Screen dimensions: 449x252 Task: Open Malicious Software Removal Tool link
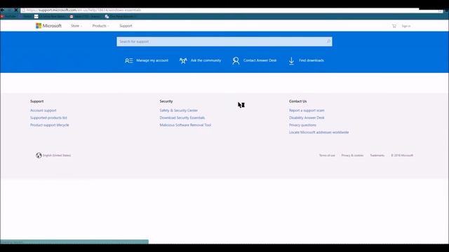[185, 125]
